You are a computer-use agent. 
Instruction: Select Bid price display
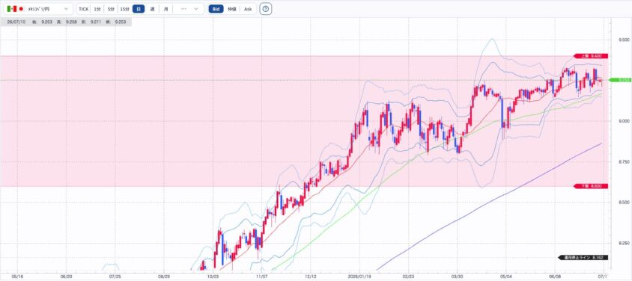click(216, 9)
